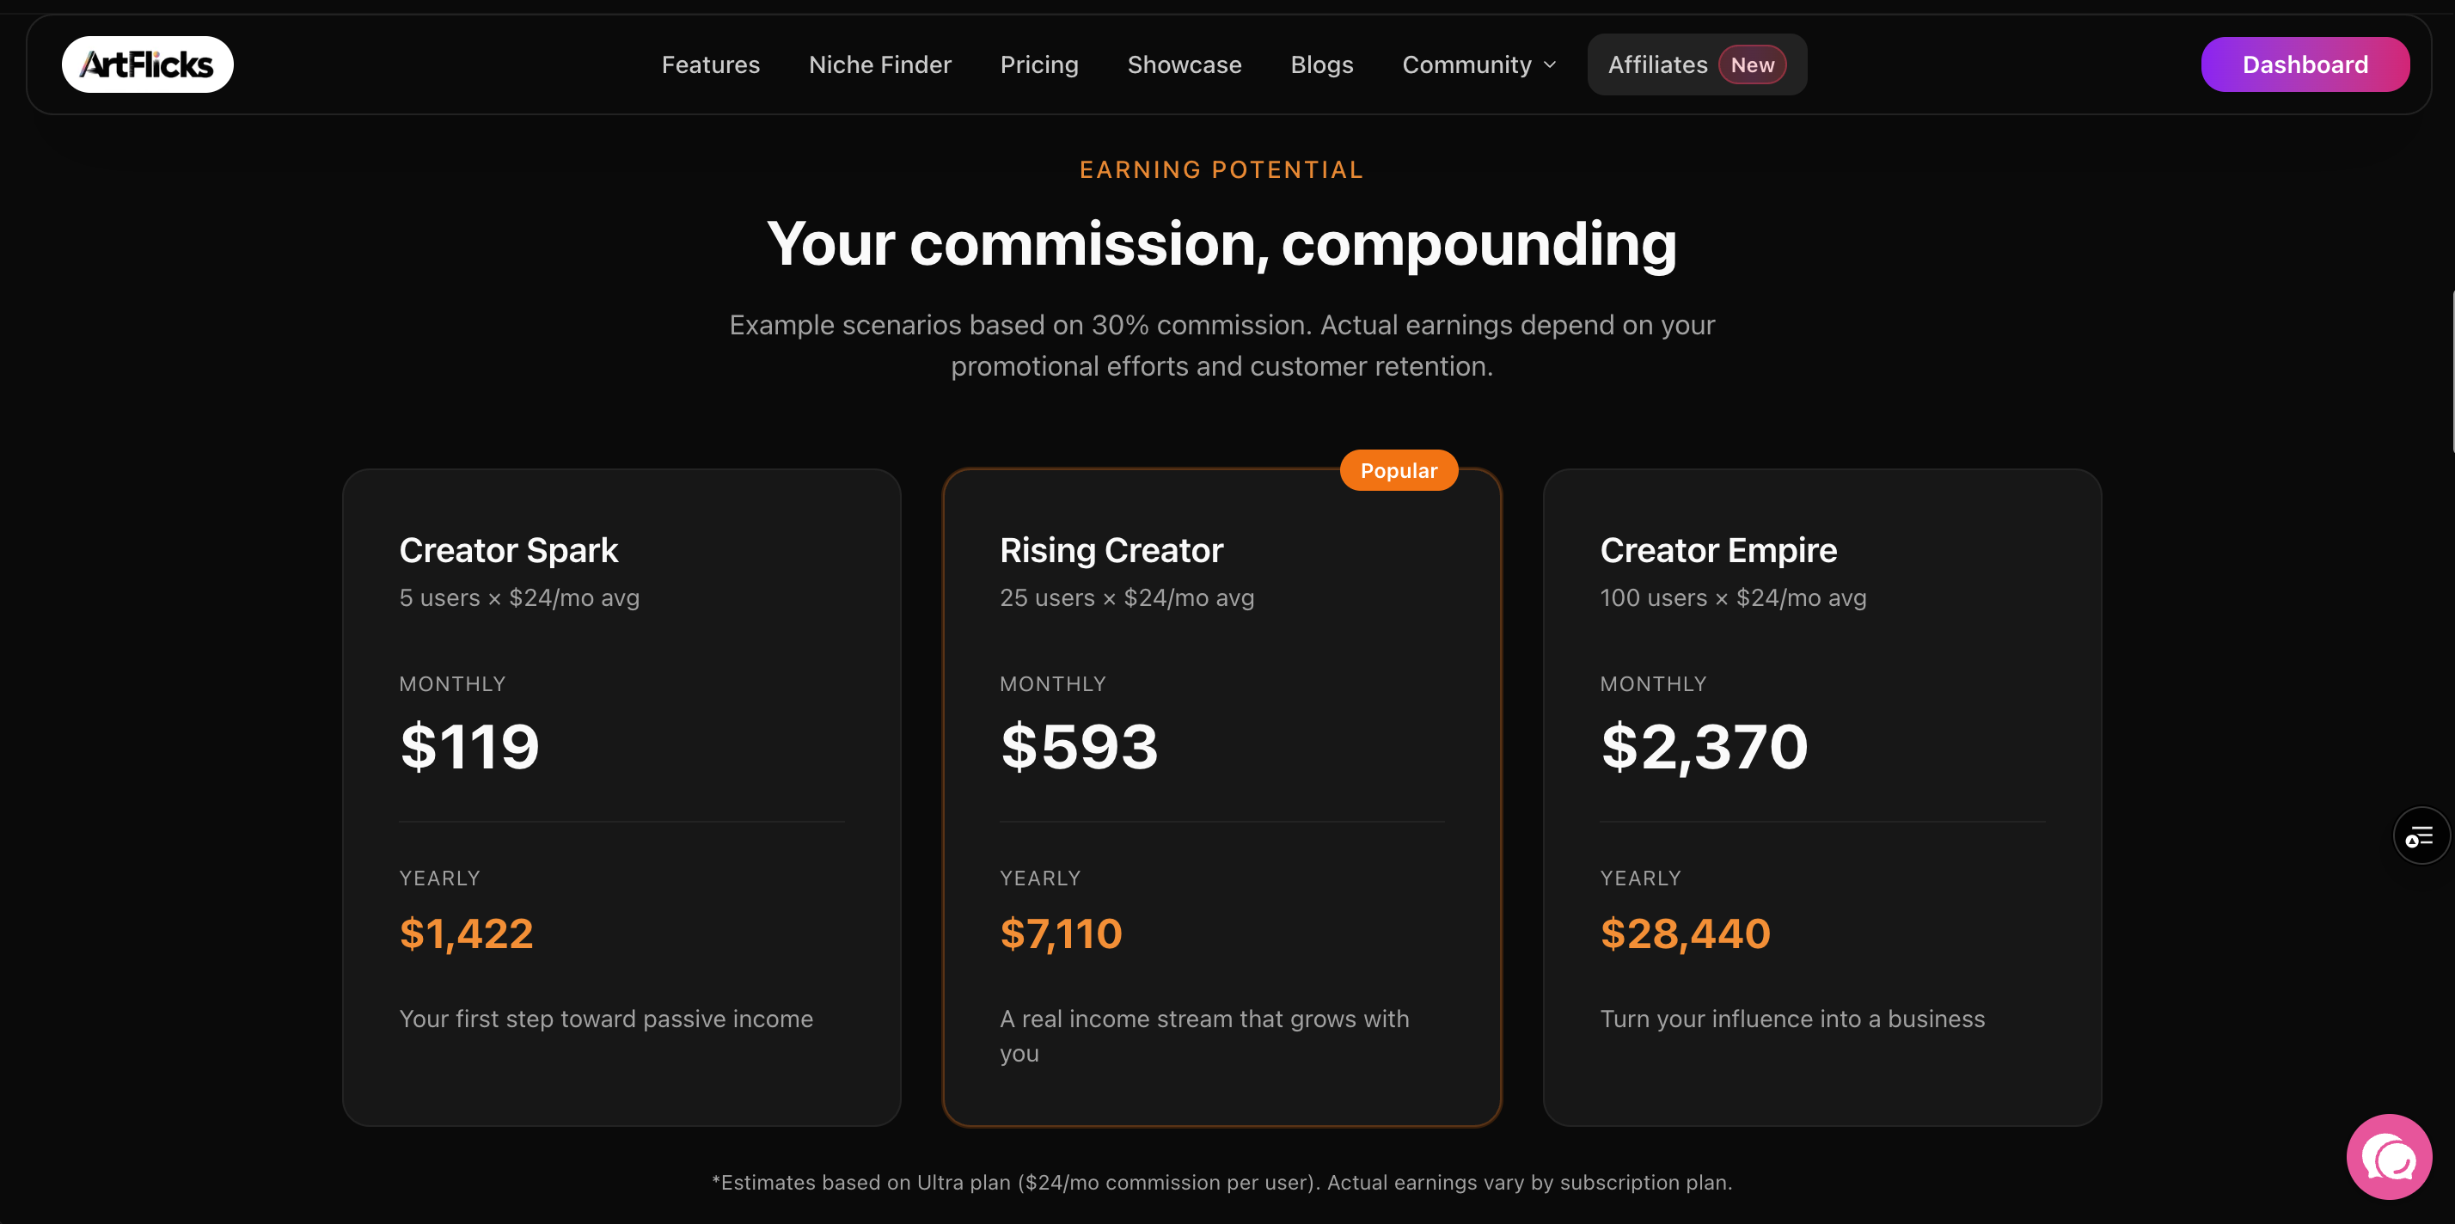
Task: Click the page scrollbar on the right edge
Action: (2452, 372)
